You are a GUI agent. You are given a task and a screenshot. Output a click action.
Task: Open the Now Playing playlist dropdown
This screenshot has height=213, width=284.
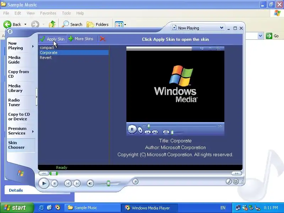pos(221,28)
